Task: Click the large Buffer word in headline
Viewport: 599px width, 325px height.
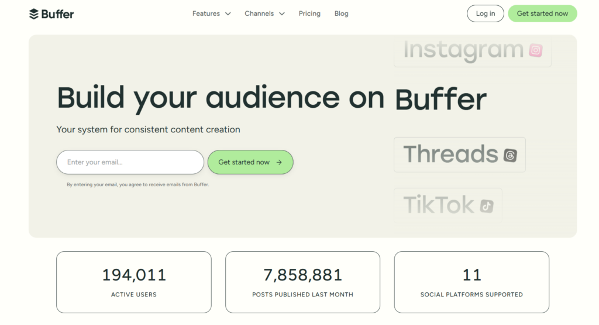Action: [x=440, y=100]
